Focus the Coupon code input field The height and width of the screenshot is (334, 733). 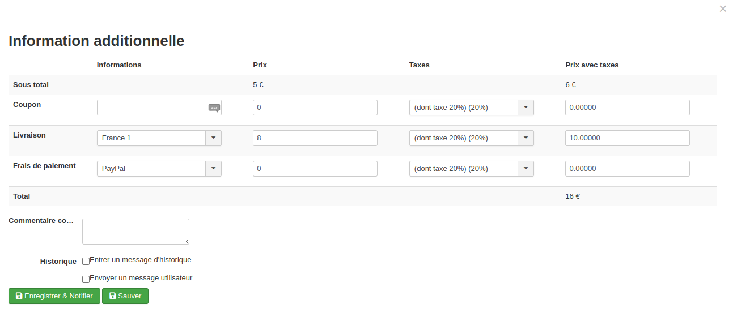151,108
